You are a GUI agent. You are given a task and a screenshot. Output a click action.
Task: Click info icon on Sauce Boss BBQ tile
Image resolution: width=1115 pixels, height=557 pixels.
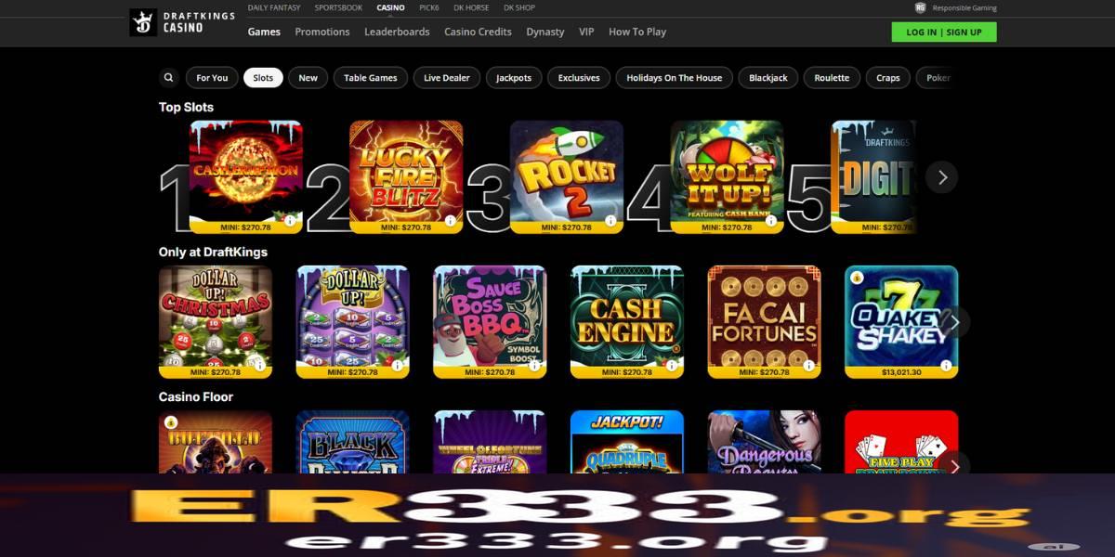coord(534,366)
